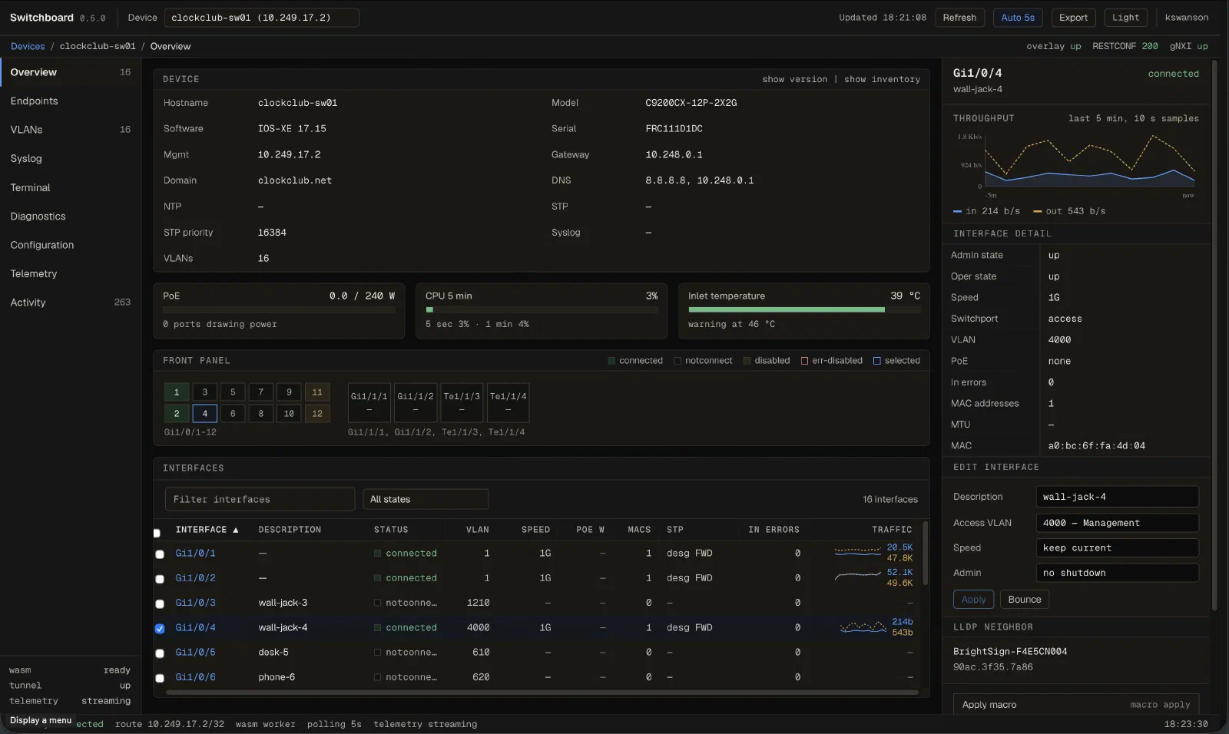Select front panel port 9

[289, 392]
